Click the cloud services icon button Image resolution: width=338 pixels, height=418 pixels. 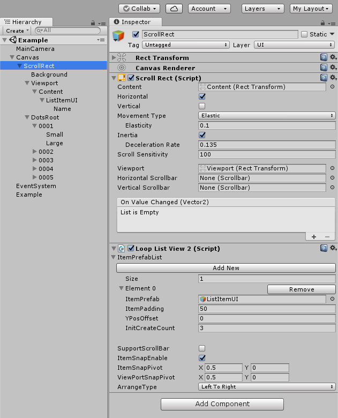coord(174,9)
